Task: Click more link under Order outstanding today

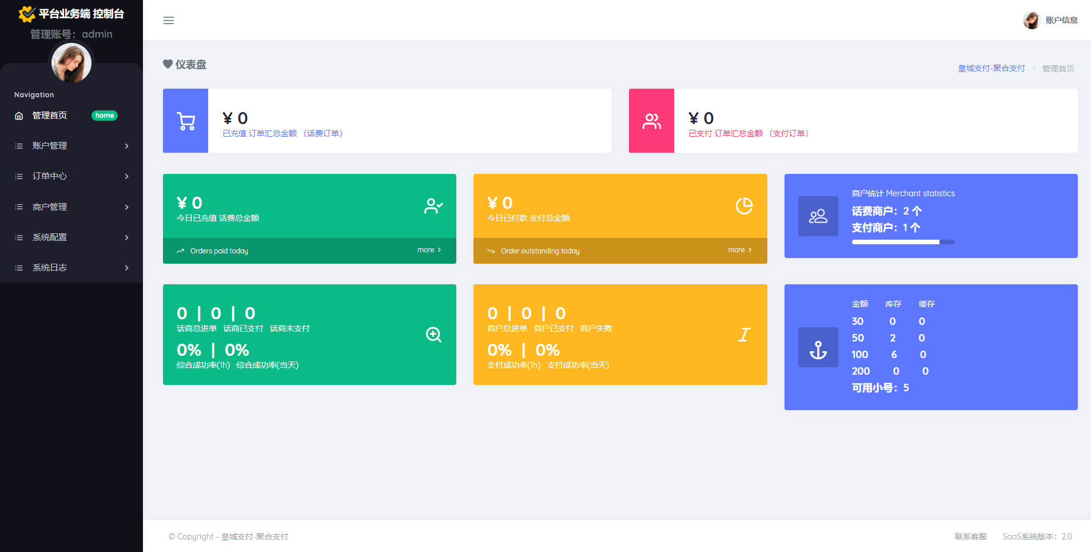Action: (739, 250)
